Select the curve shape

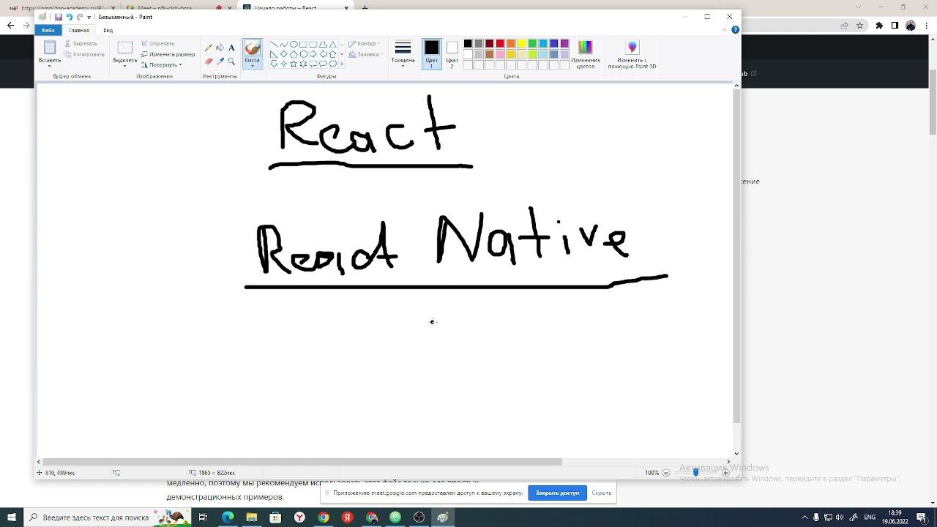(283, 44)
